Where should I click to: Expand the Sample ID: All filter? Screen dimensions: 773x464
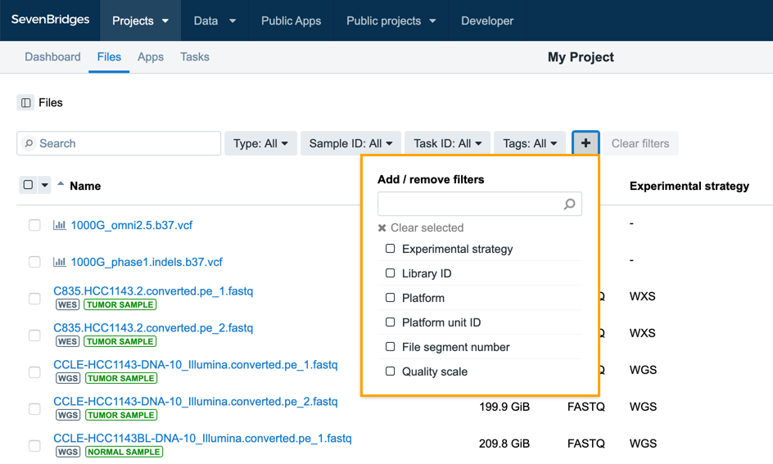point(350,143)
